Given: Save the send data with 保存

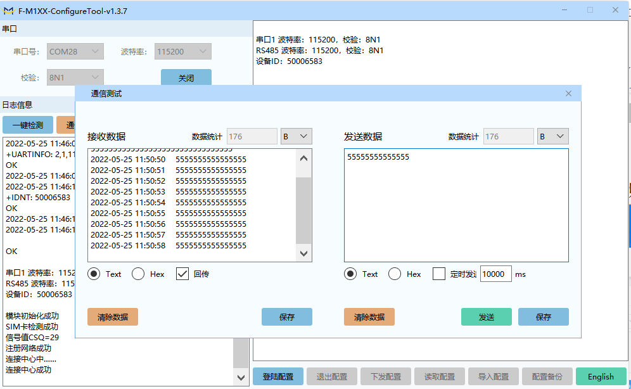Looking at the screenshot, I should point(544,317).
